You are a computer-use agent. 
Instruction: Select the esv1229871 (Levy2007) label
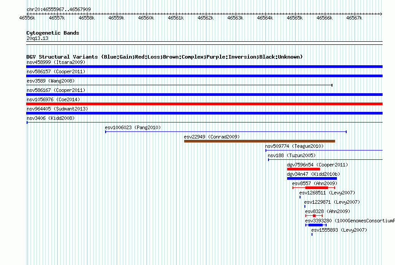pyautogui.click(x=332, y=202)
